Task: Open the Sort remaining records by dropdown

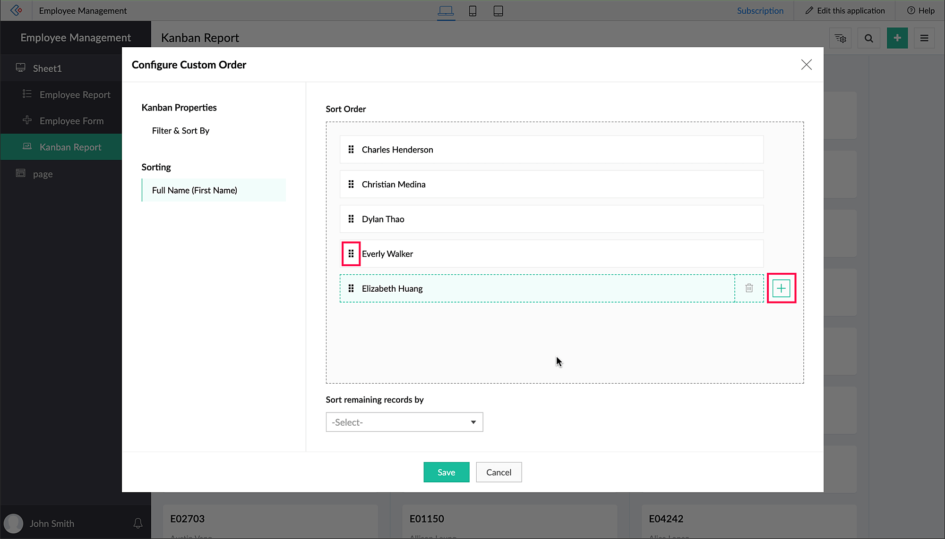Action: 404,422
